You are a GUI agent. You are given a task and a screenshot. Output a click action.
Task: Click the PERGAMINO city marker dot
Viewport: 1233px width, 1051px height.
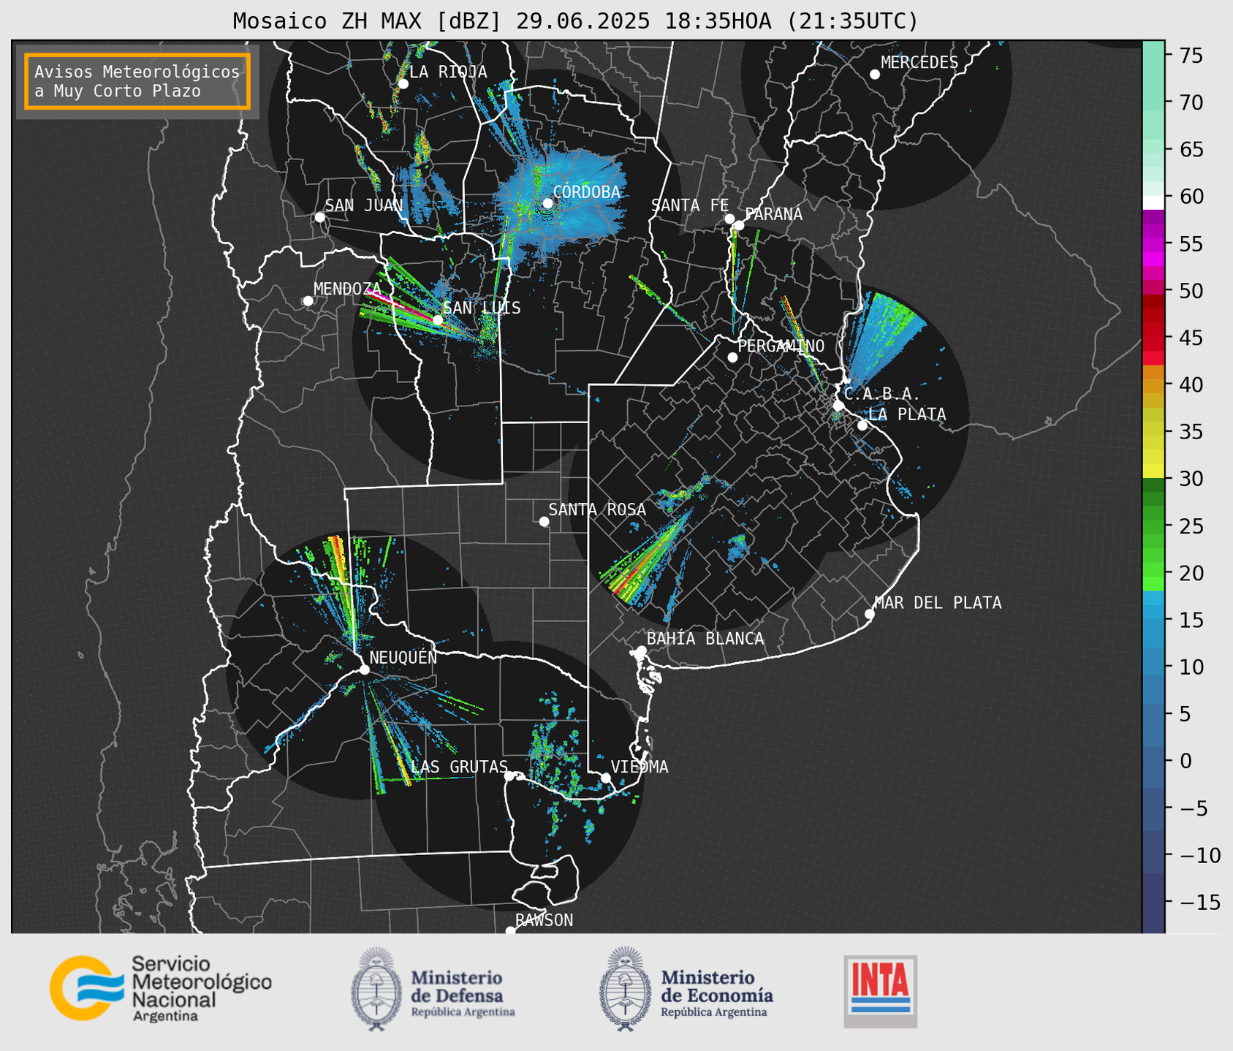click(x=732, y=357)
